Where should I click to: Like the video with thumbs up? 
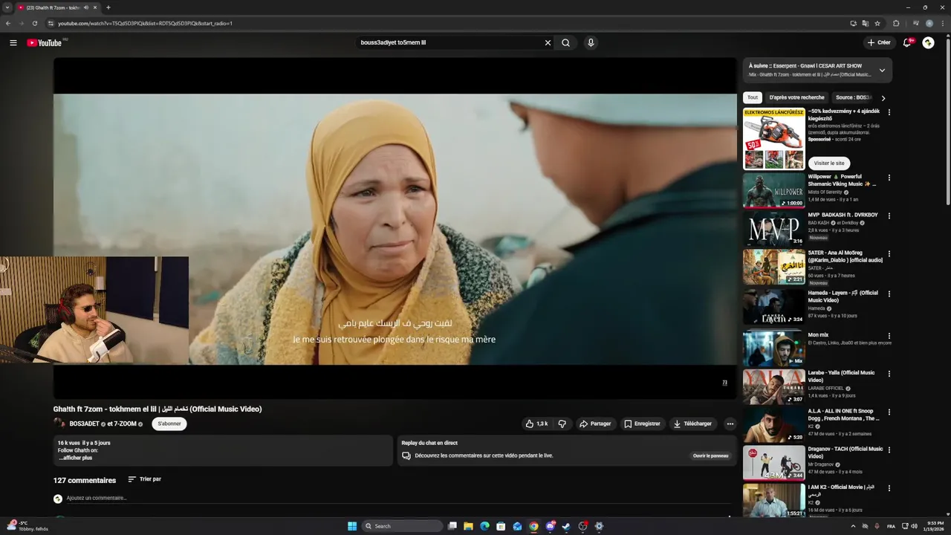(x=536, y=424)
